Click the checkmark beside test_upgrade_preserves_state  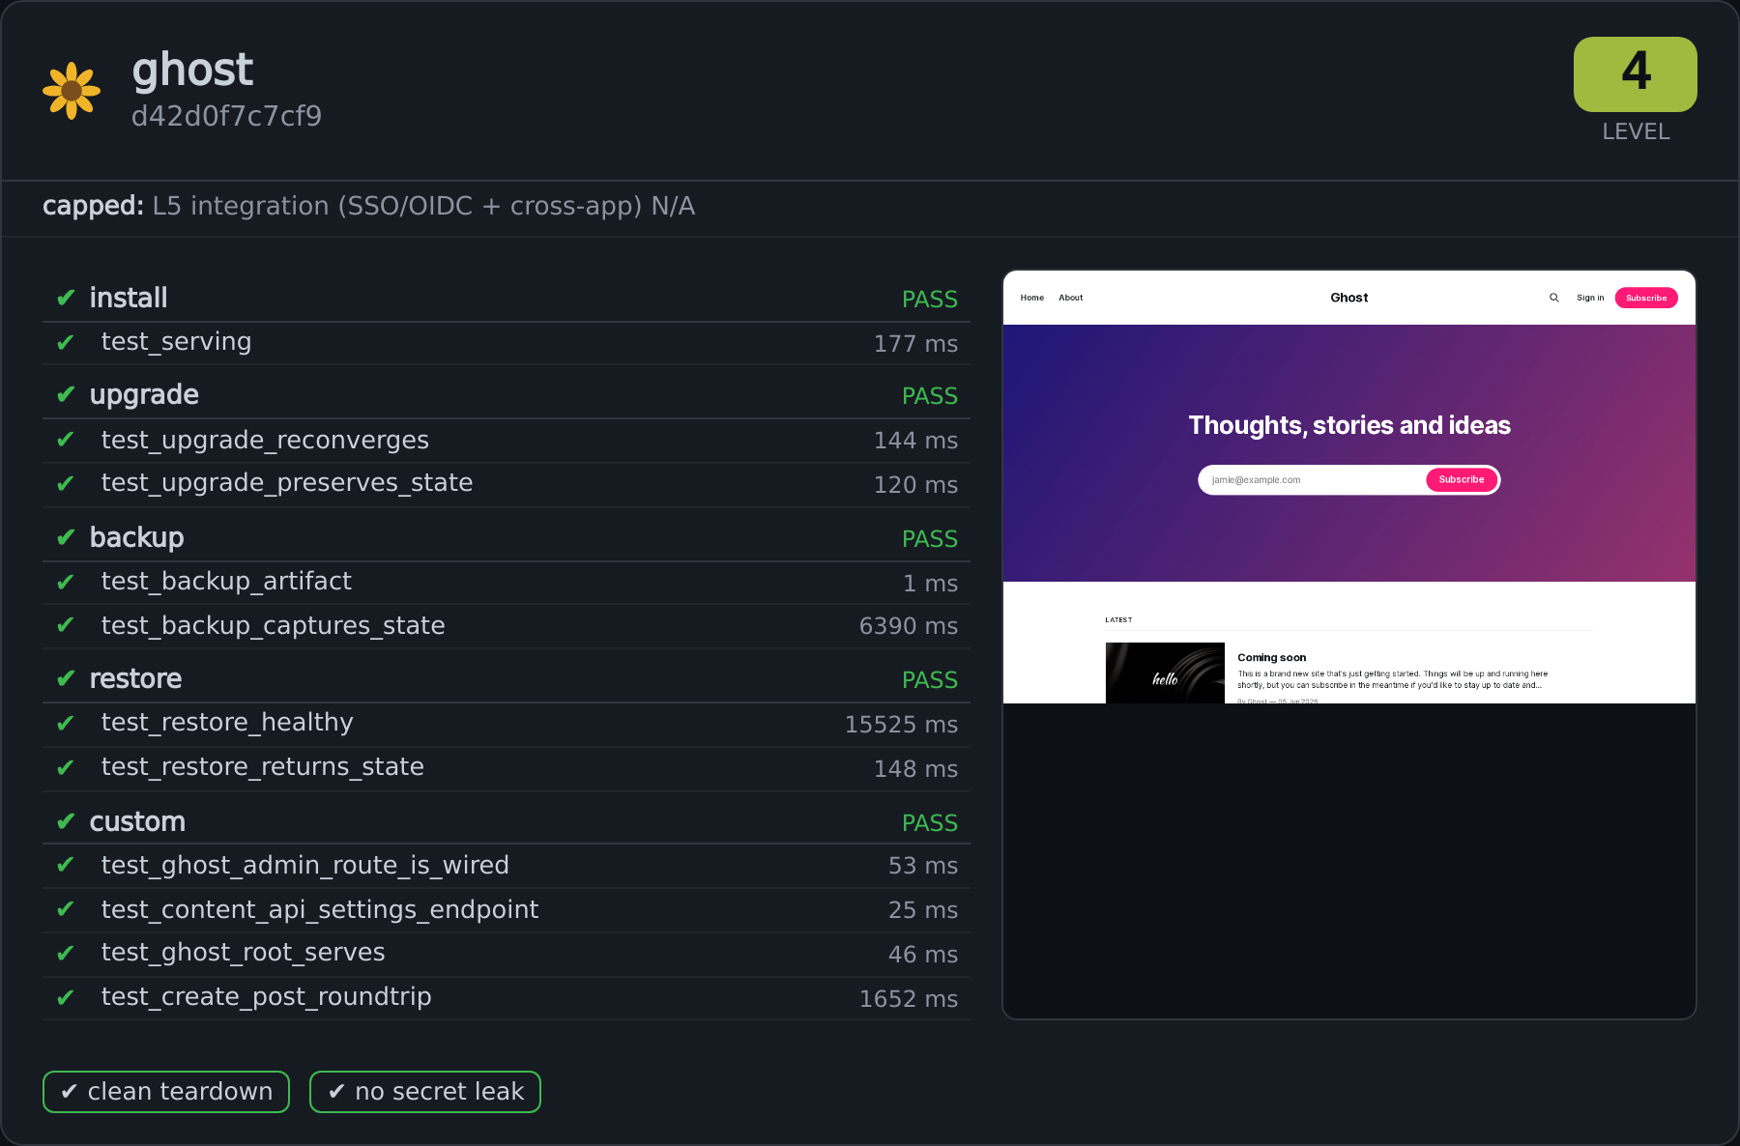click(x=66, y=483)
